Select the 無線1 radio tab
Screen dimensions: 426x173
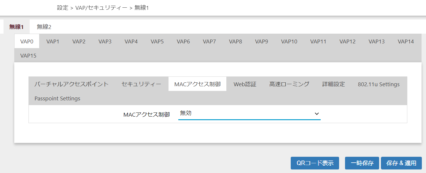[16, 27]
